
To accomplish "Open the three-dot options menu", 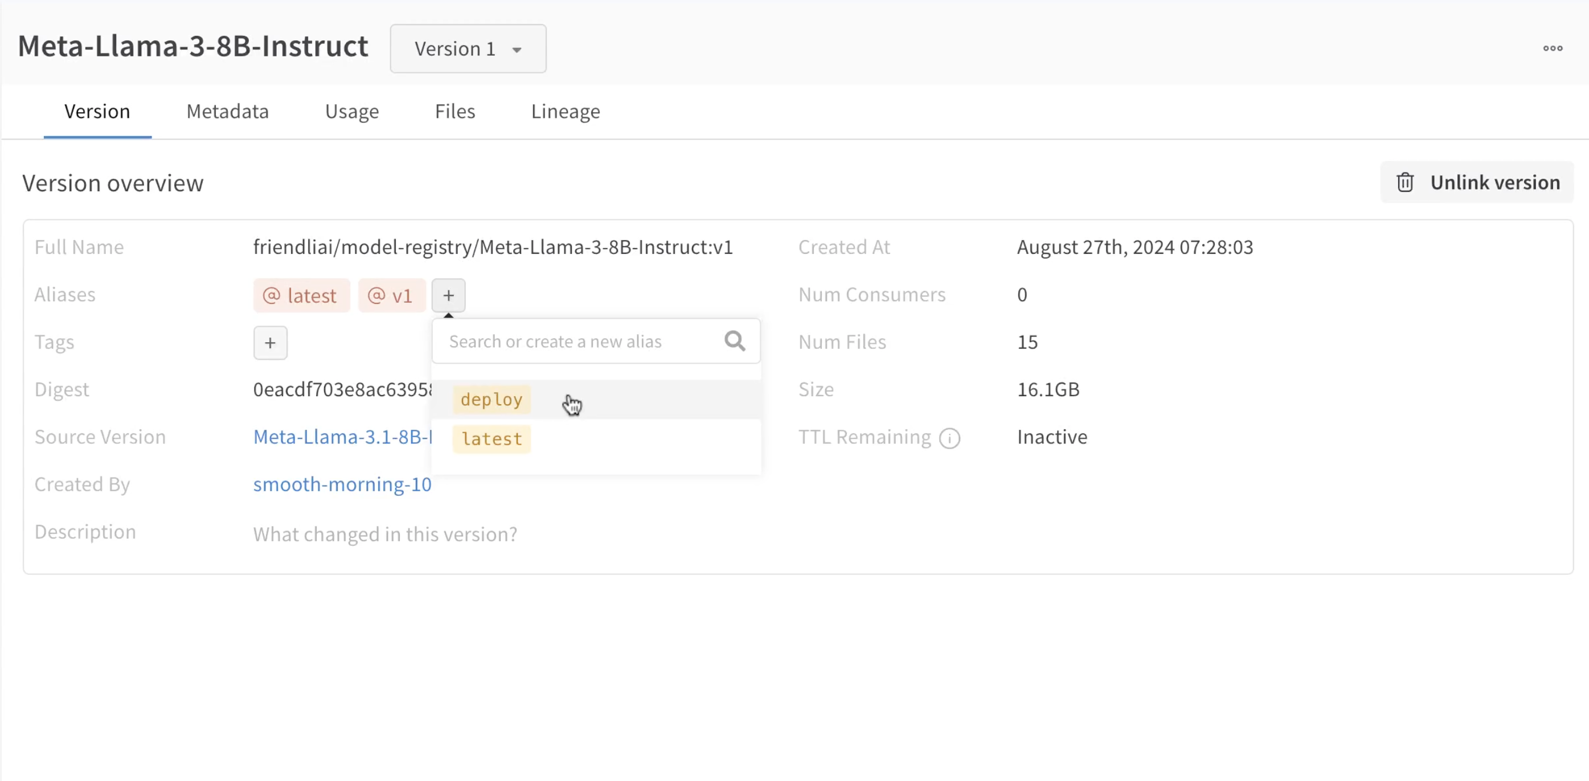I will point(1553,48).
